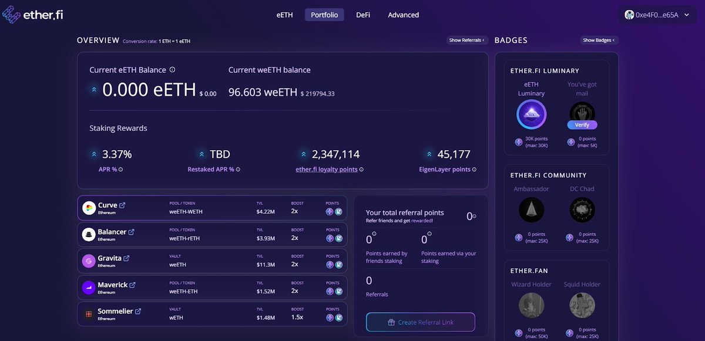Image resolution: width=705 pixels, height=341 pixels.
Task: Click Maverick $1.52M TVL value
Action: pyautogui.click(x=266, y=291)
